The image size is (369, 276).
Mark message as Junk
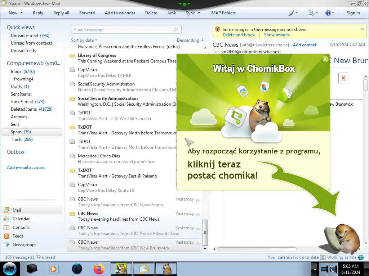[171, 13]
